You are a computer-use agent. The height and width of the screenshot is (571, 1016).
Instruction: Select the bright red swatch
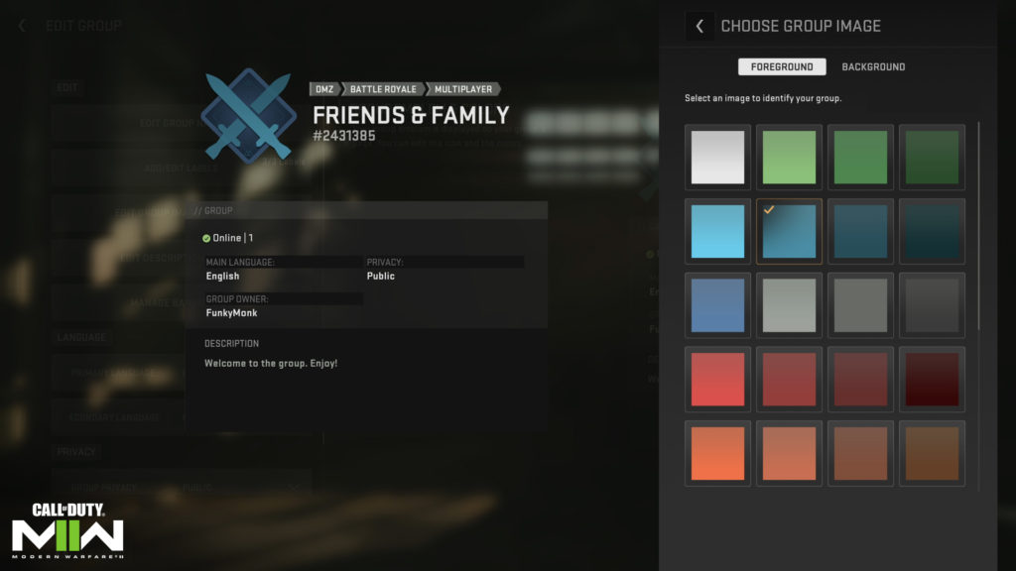pyautogui.click(x=717, y=379)
